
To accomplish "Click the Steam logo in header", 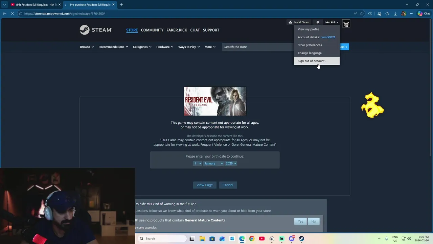I will [x=96, y=30].
